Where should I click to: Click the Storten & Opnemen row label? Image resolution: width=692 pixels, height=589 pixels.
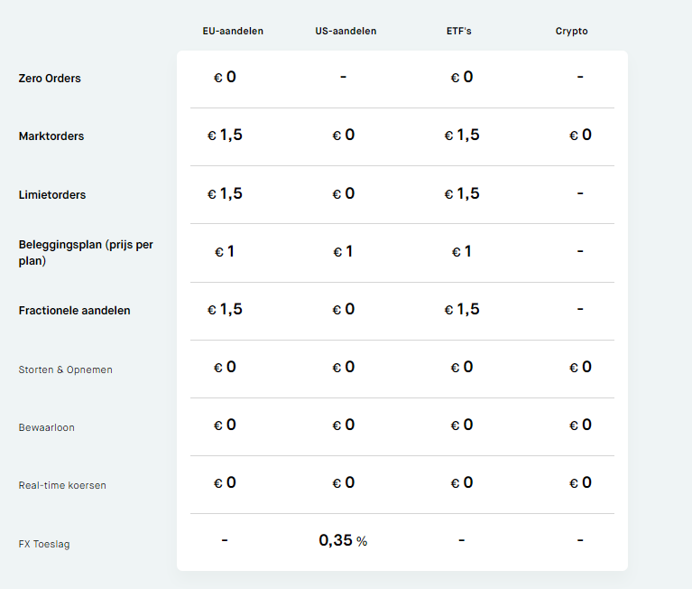tap(65, 369)
